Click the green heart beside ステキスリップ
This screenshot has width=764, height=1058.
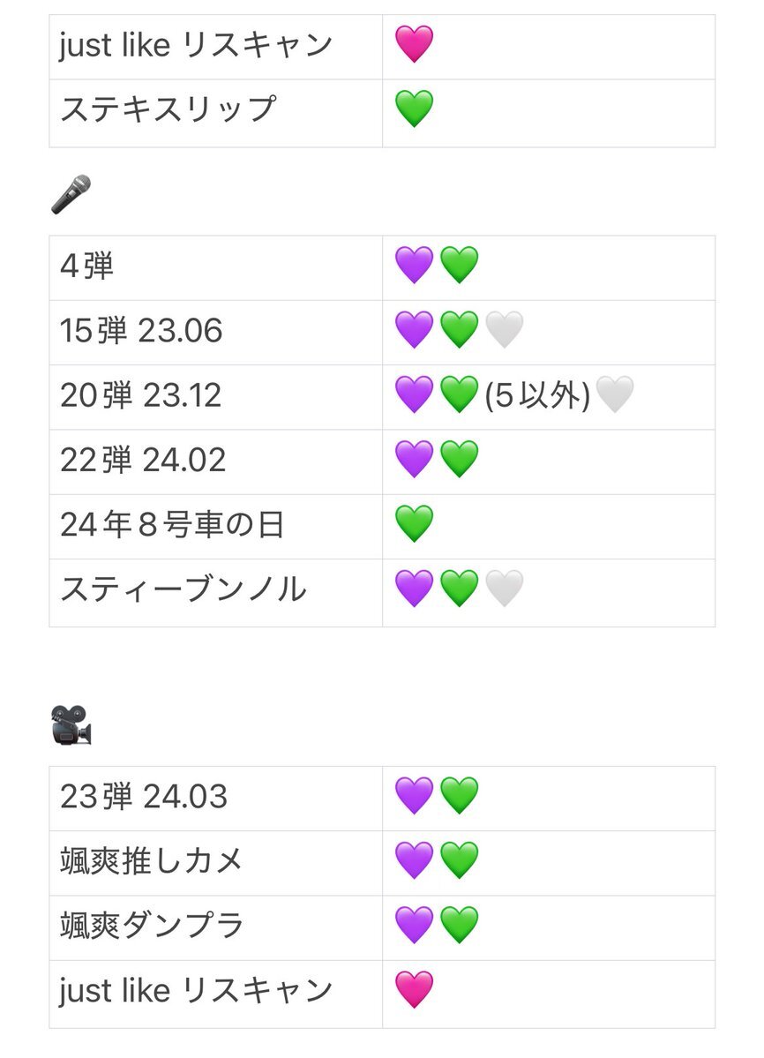click(x=414, y=109)
